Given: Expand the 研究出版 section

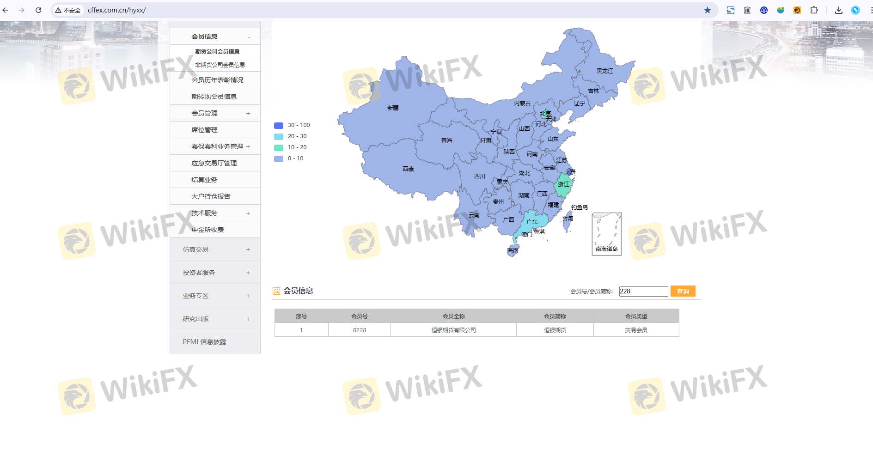Looking at the screenshot, I should pos(248,319).
